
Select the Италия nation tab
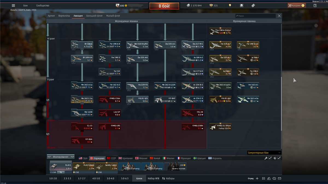(x=168, y=158)
